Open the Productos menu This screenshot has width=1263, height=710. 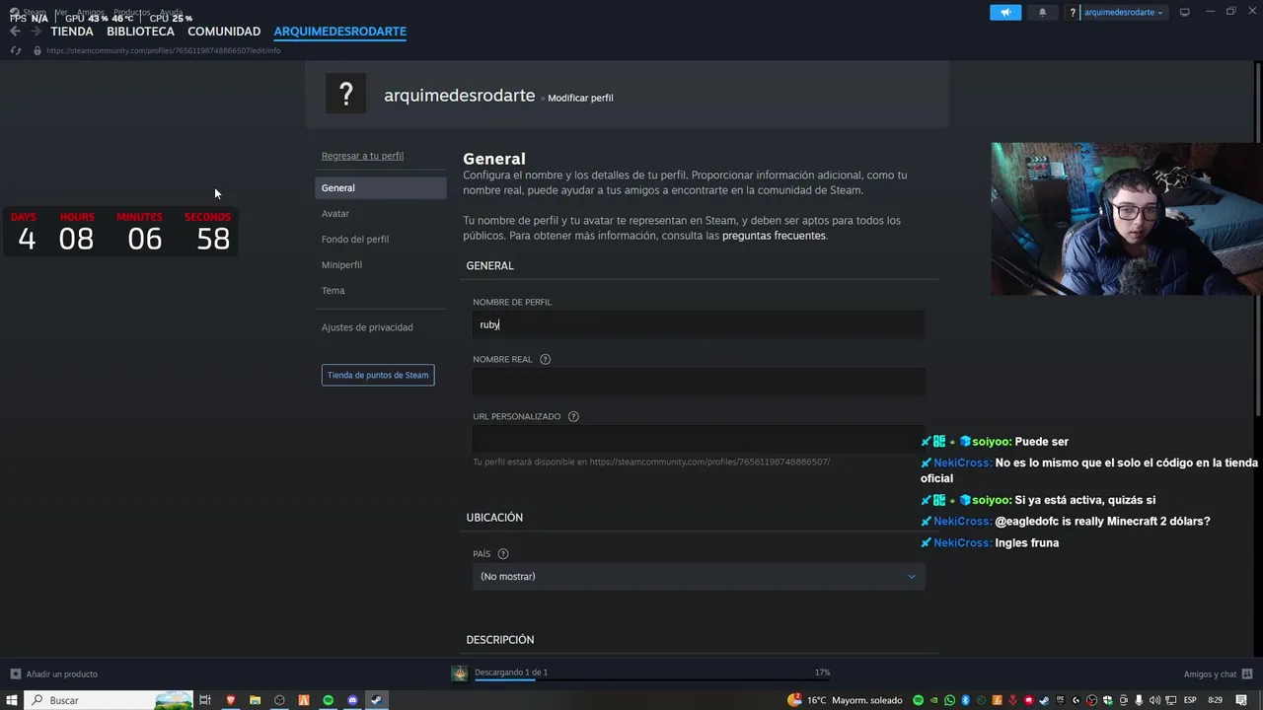pyautogui.click(x=131, y=12)
